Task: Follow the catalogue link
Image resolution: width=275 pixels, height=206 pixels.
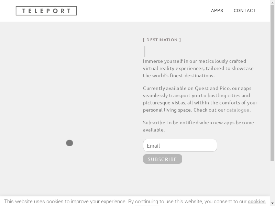Action: [238, 110]
